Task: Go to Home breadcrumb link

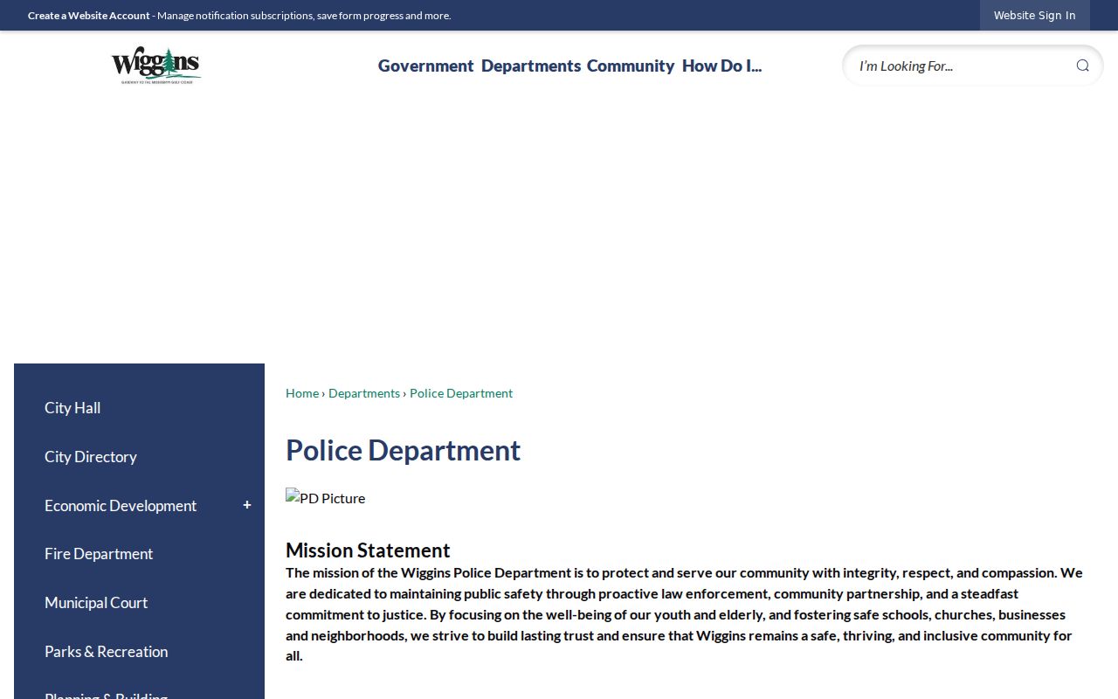Action: coord(302,393)
